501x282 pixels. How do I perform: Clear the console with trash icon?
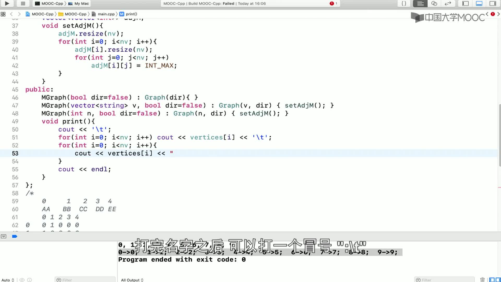tap(482, 280)
